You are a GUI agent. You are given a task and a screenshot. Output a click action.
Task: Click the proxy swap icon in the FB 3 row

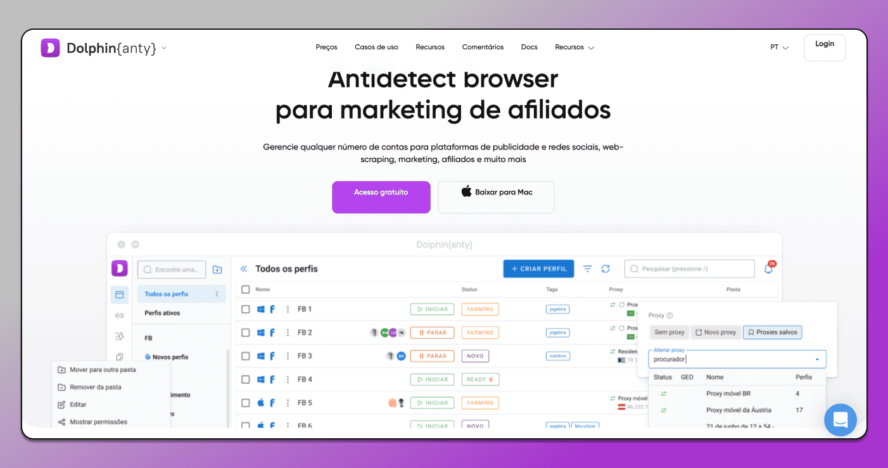(x=612, y=351)
